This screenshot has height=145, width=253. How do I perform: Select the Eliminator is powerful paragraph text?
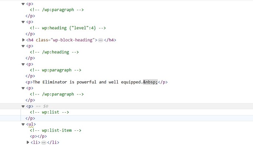point(88,82)
